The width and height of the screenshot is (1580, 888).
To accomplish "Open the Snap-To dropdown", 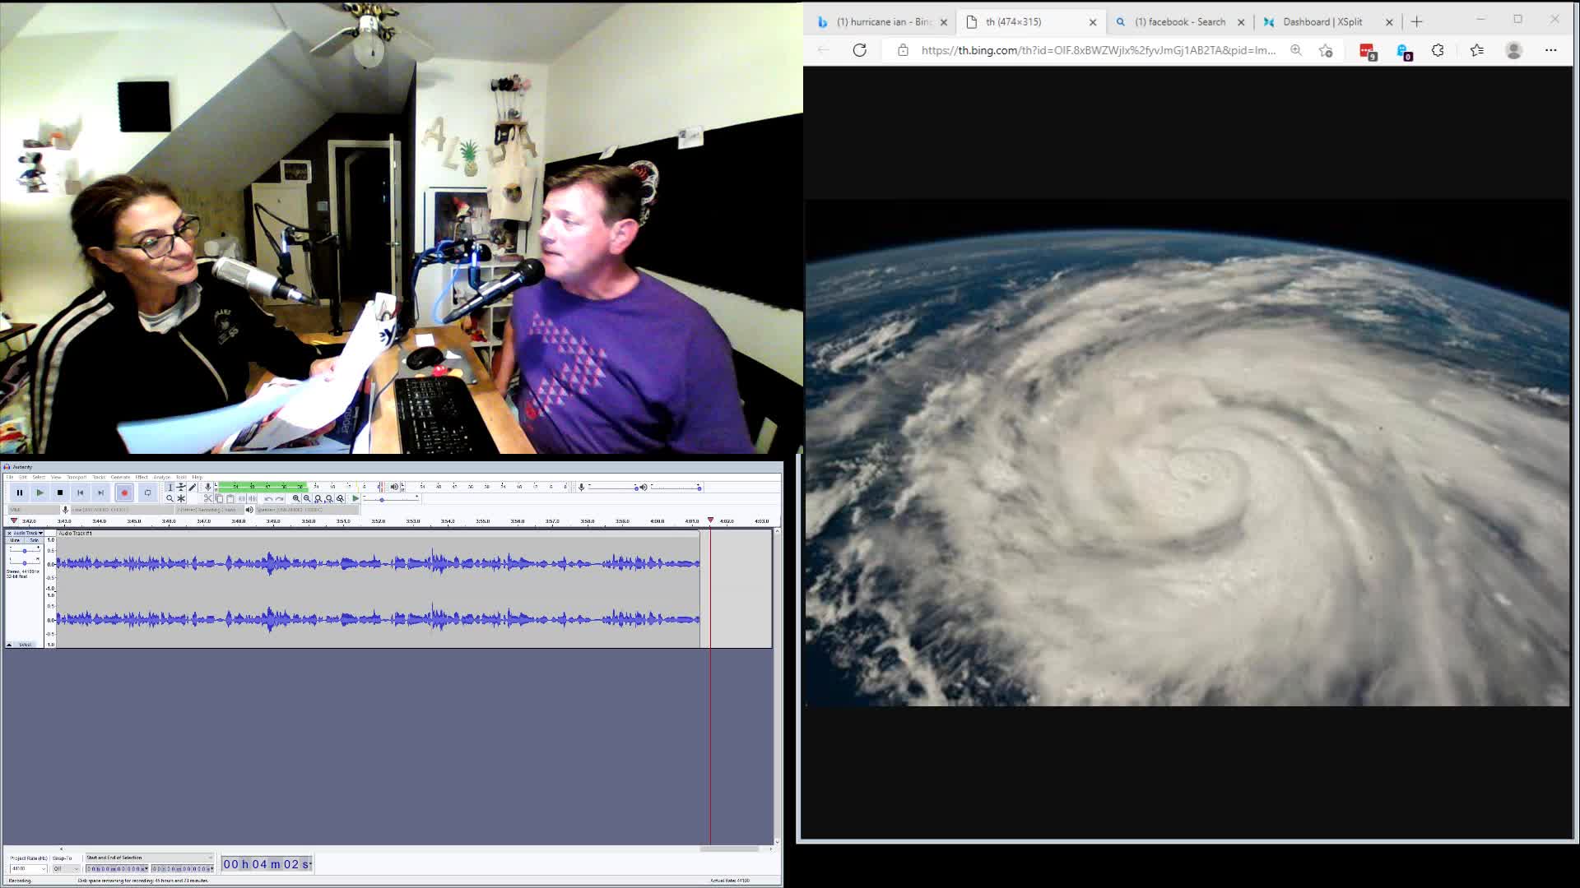I will (66, 868).
